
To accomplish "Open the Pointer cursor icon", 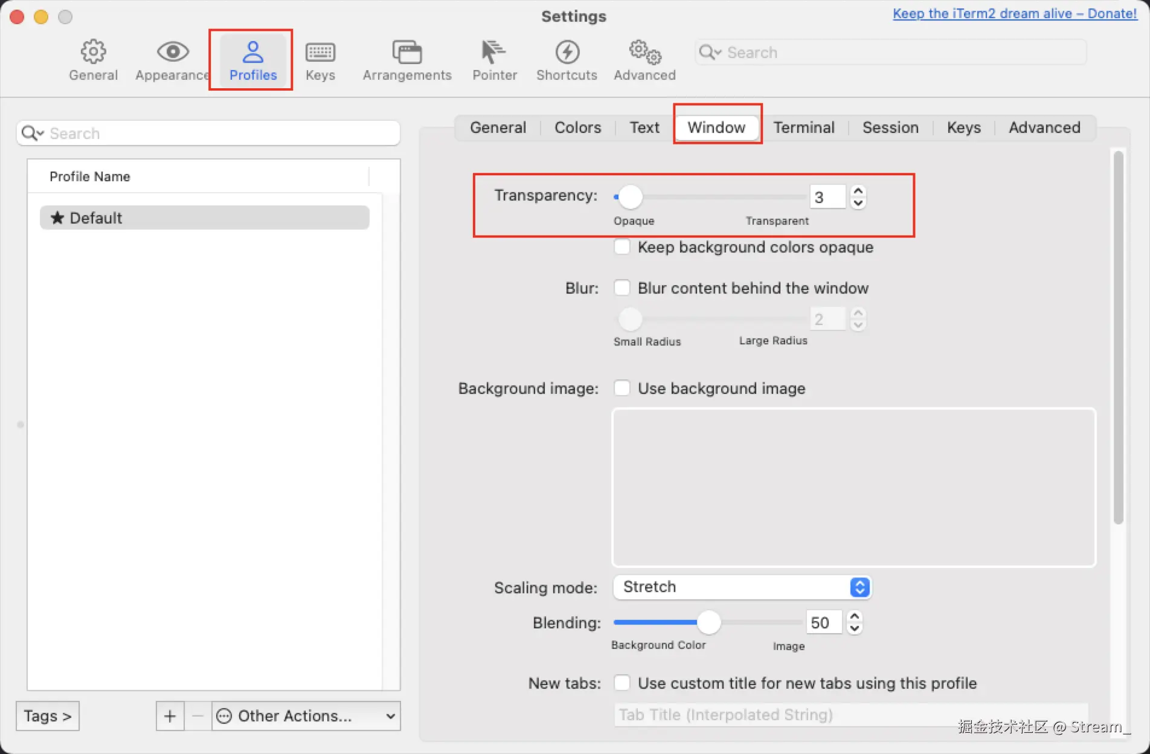I will 493,52.
